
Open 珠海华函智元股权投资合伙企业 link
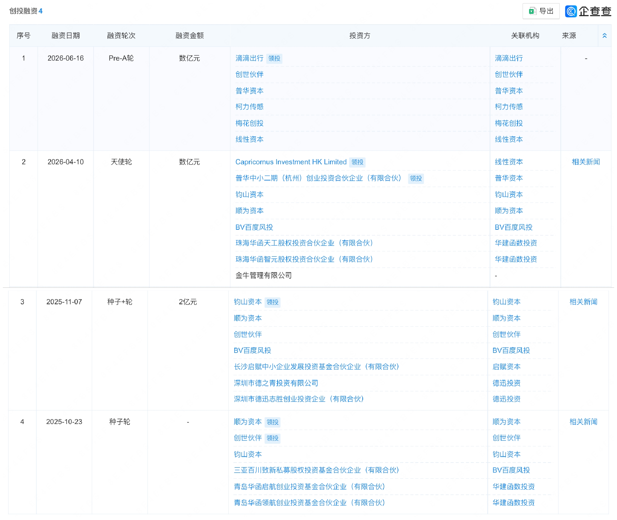tap(305, 259)
